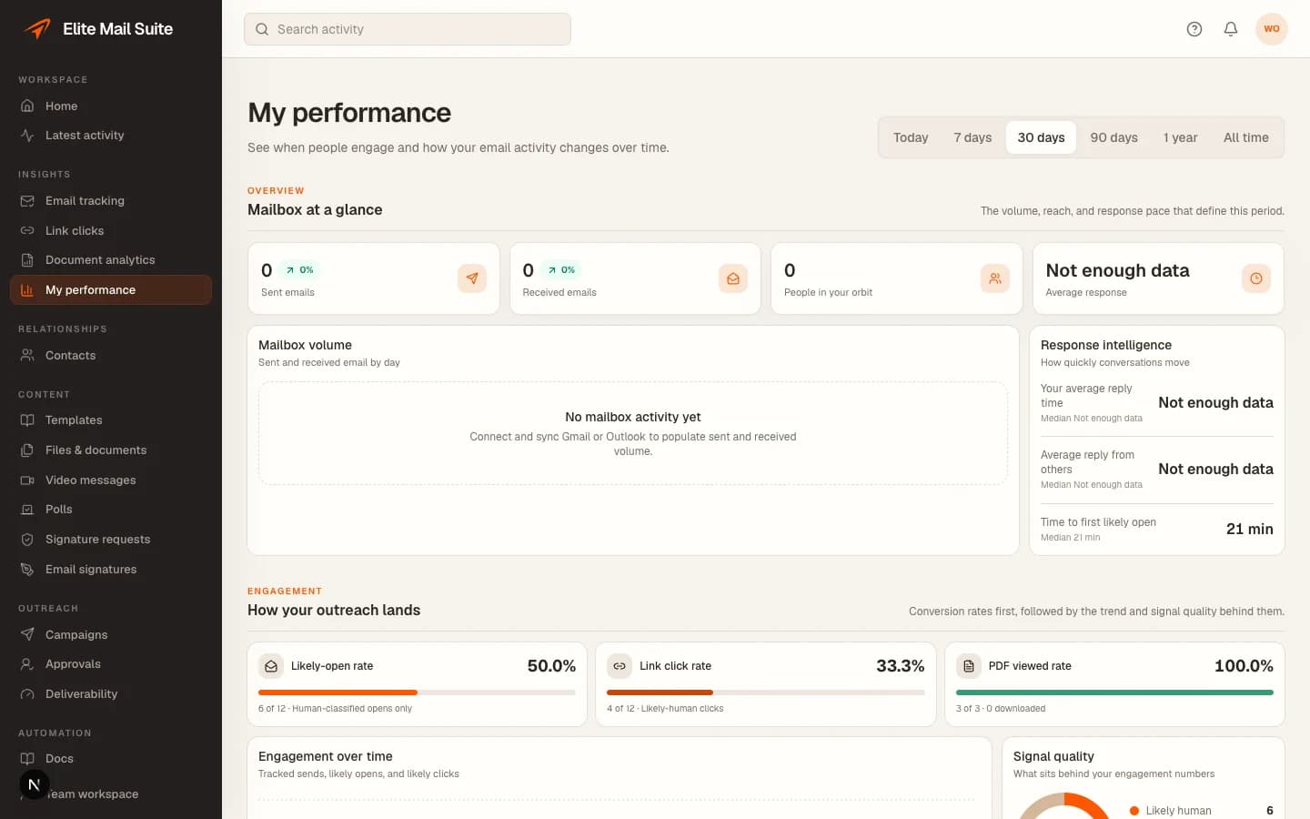Viewport: 1310px width, 819px height.
Task: Click the Latest activity pulse icon
Action: coord(27,136)
